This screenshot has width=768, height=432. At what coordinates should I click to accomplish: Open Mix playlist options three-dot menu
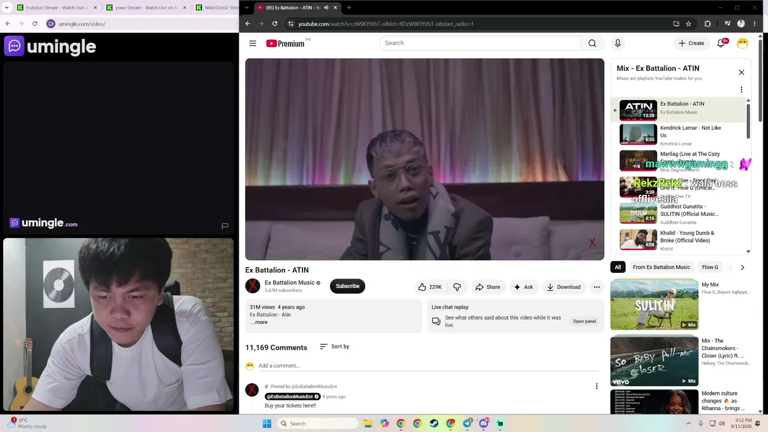[x=741, y=89]
